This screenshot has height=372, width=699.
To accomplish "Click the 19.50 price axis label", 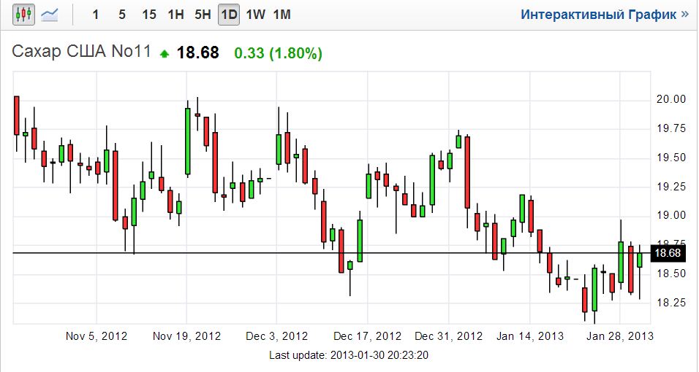I will point(671,158).
